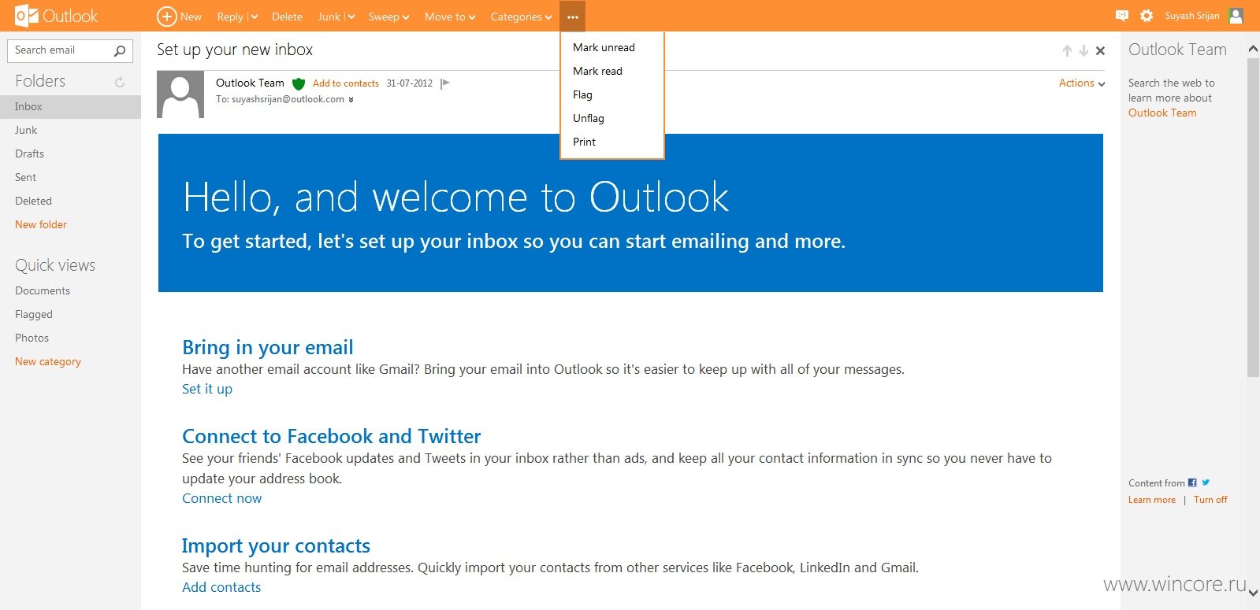Click the search magnifier icon
Screen dimensions: 1260x610
point(120,50)
